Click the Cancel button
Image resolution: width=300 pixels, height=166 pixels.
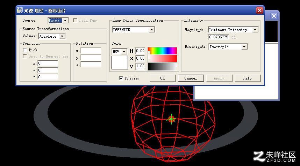click(191, 78)
